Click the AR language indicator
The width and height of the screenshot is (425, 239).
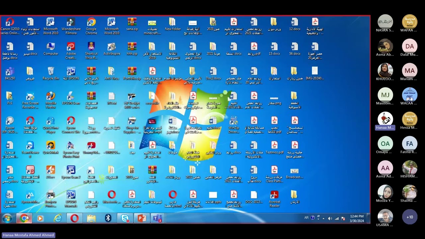point(306,218)
